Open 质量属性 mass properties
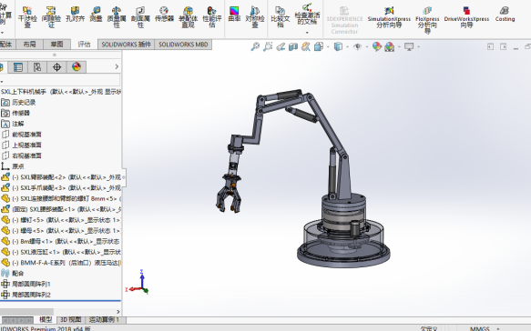 117,17
